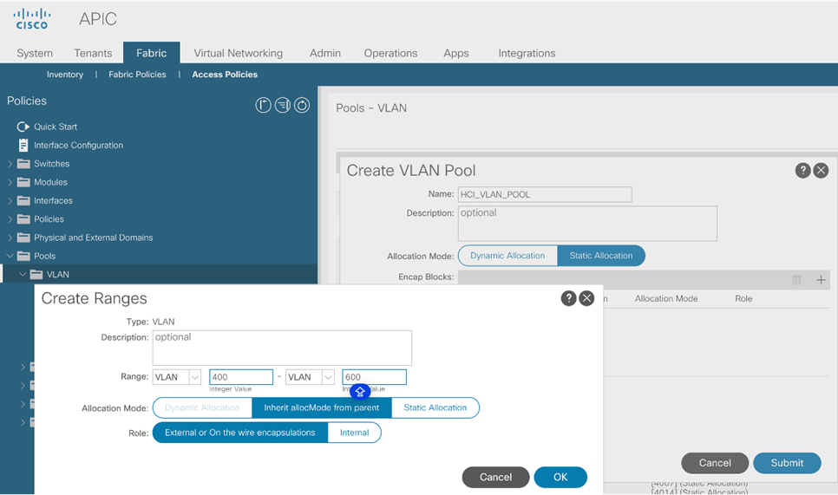Select Quick Start in Policies tree
Image resolution: width=838 pixels, height=495 pixels.
56,127
